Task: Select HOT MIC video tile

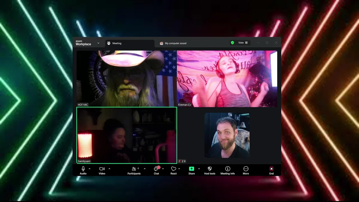Action: click(x=126, y=79)
